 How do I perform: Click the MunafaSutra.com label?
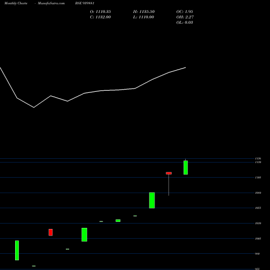pyautogui.click(x=51, y=3)
